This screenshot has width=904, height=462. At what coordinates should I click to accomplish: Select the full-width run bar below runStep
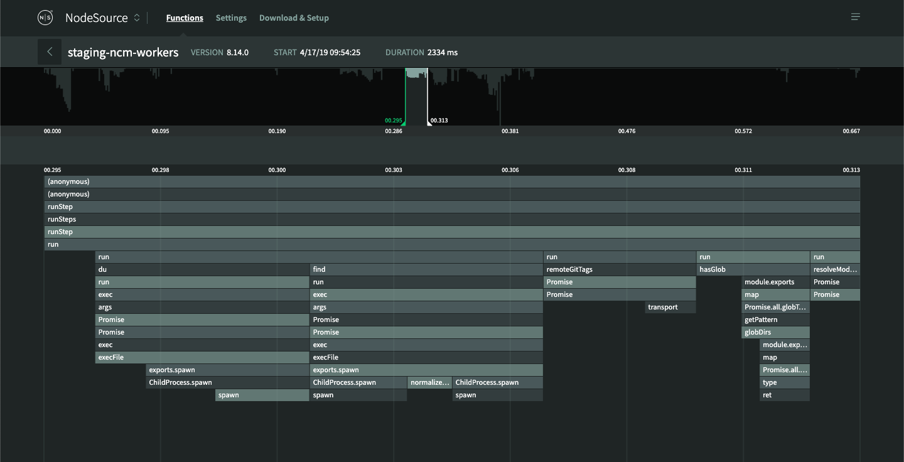452,245
